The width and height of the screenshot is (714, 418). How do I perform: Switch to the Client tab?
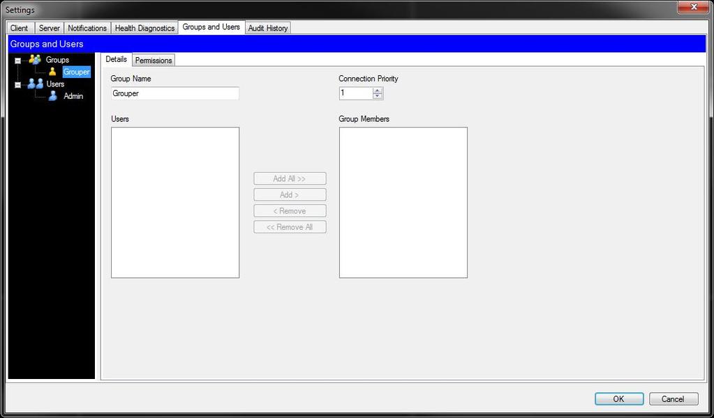coord(19,28)
